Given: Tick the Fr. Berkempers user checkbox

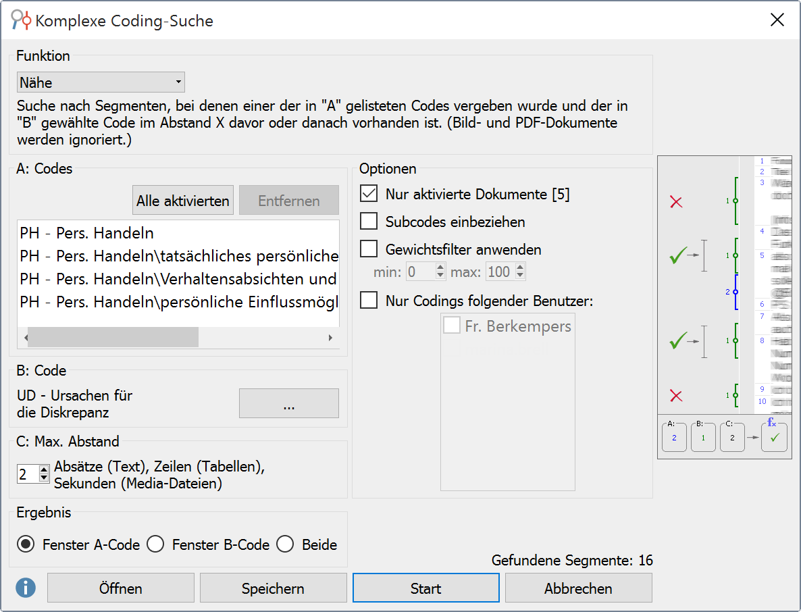Looking at the screenshot, I should 452,325.
